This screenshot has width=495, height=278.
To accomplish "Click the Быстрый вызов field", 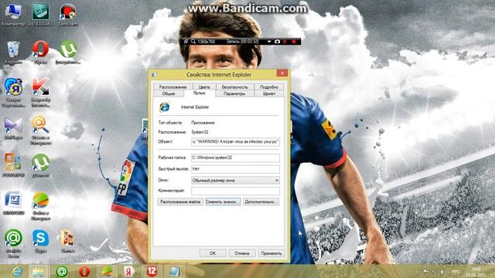I will pyautogui.click(x=235, y=169).
